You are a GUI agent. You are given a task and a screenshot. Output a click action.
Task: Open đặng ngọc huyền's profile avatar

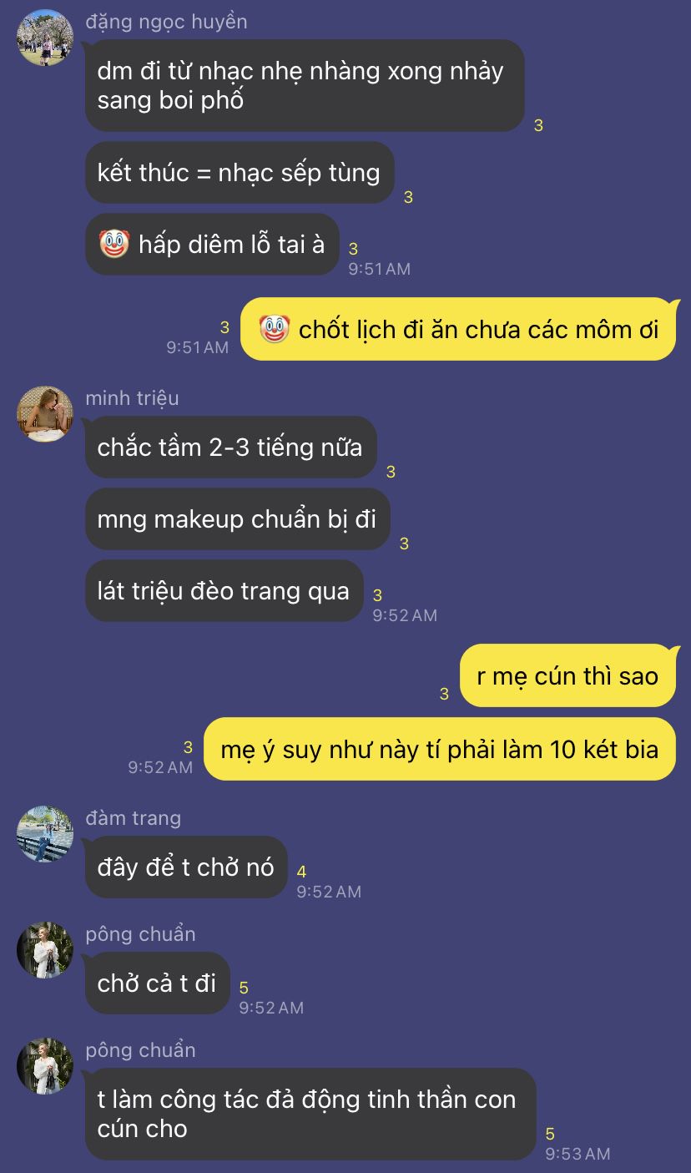click(x=45, y=38)
